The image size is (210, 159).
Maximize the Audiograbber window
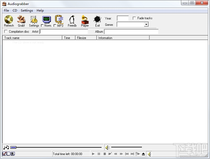click(x=192, y=3)
